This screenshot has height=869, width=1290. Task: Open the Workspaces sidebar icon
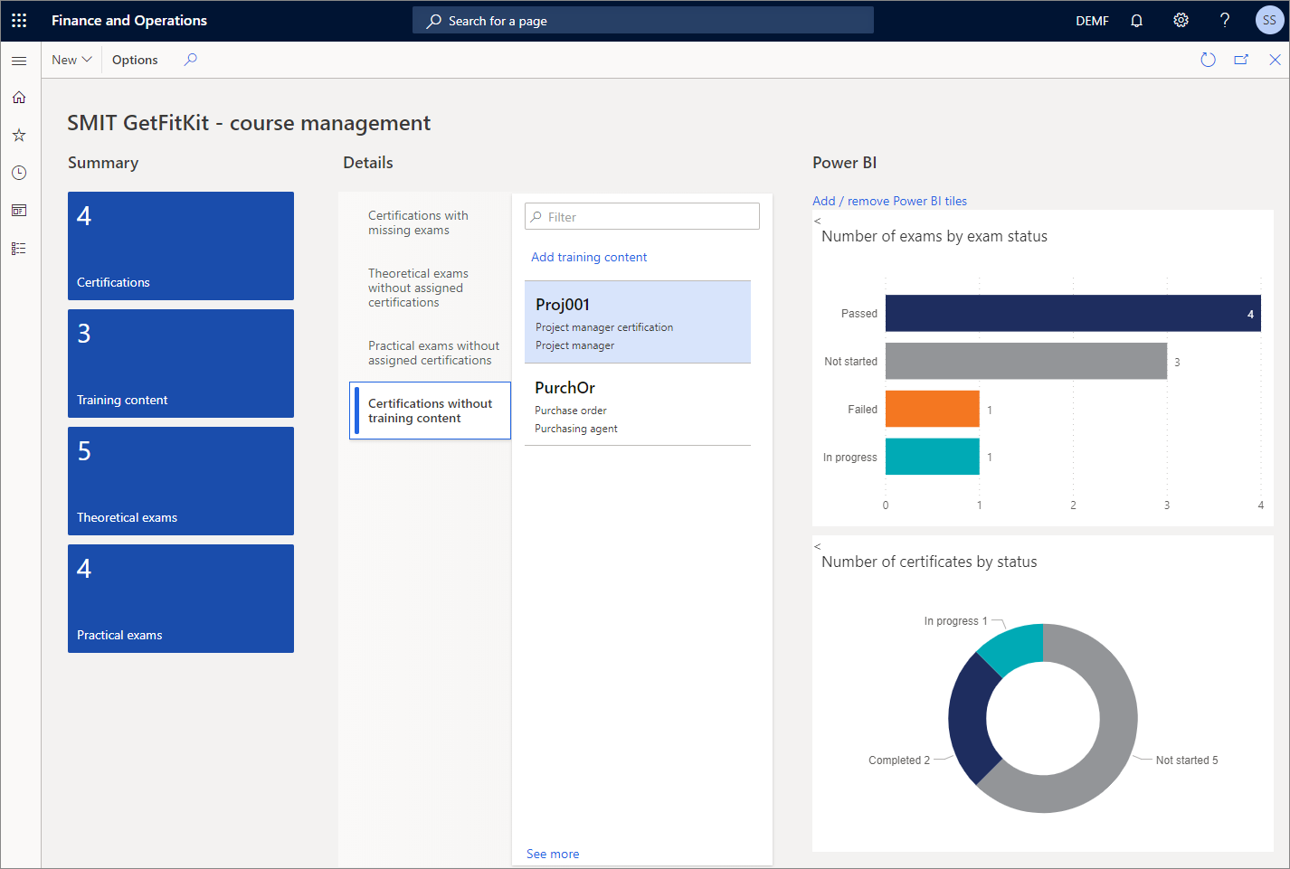tap(19, 210)
